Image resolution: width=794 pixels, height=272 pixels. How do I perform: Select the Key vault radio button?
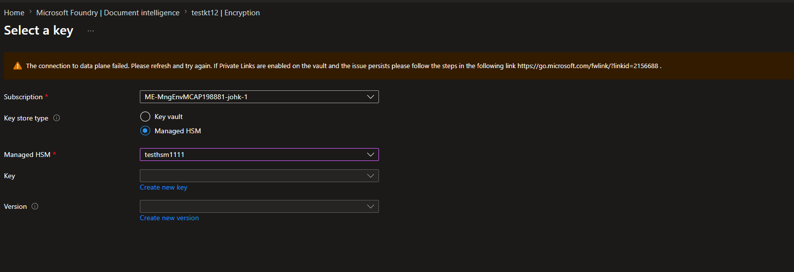(145, 117)
